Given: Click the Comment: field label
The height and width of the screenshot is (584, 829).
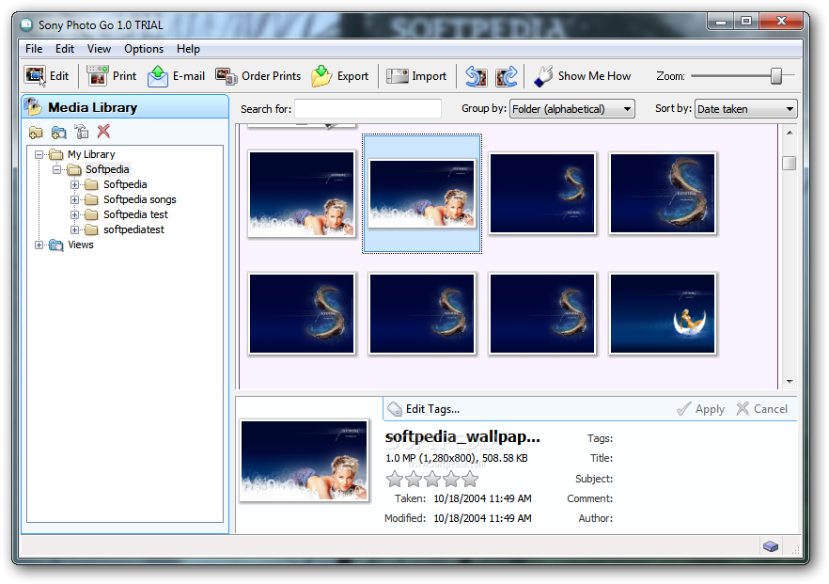Looking at the screenshot, I should pos(590,498).
